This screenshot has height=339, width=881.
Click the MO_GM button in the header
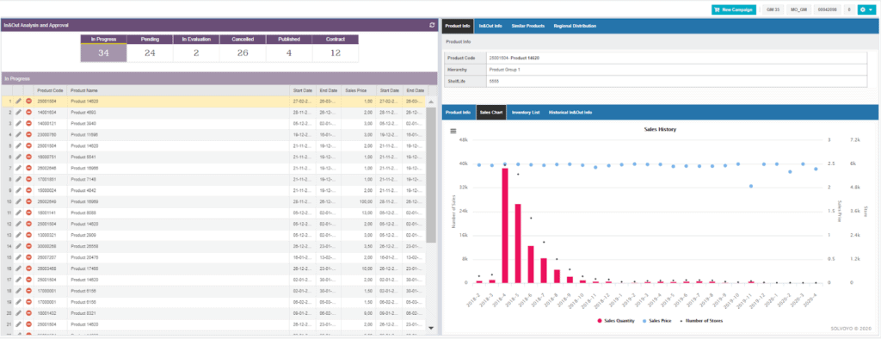coord(798,9)
